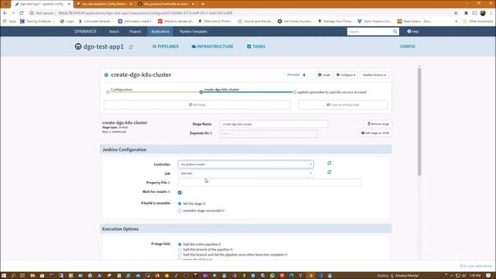Focus the Property File input field
Viewport: 496px width, 279px height.
(x=269, y=183)
